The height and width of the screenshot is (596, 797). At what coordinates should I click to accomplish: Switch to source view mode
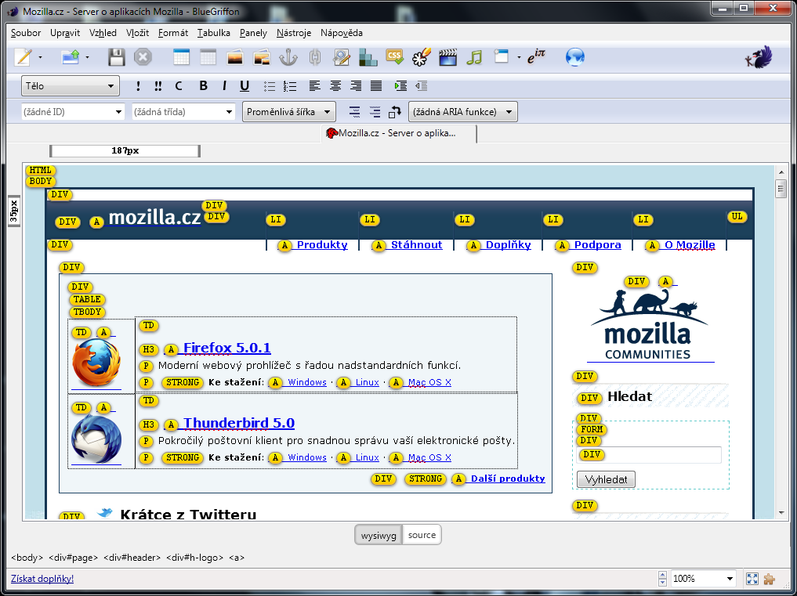[422, 535]
